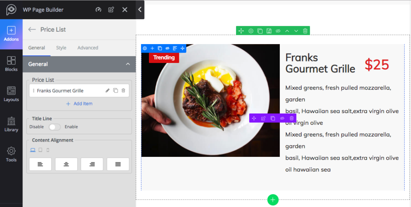
Task: Move the row down with green toolbar chevron
Action: tap(296, 31)
